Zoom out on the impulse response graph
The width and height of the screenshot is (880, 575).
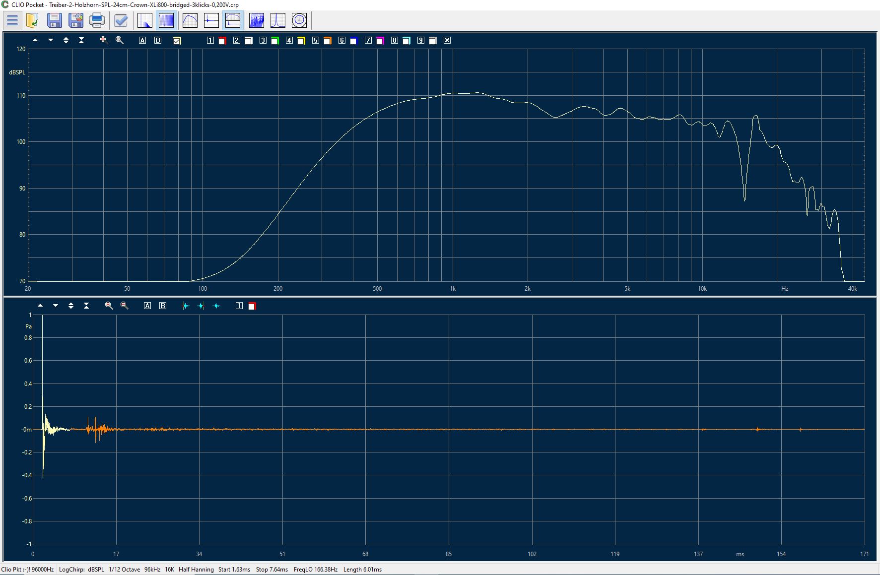click(125, 306)
